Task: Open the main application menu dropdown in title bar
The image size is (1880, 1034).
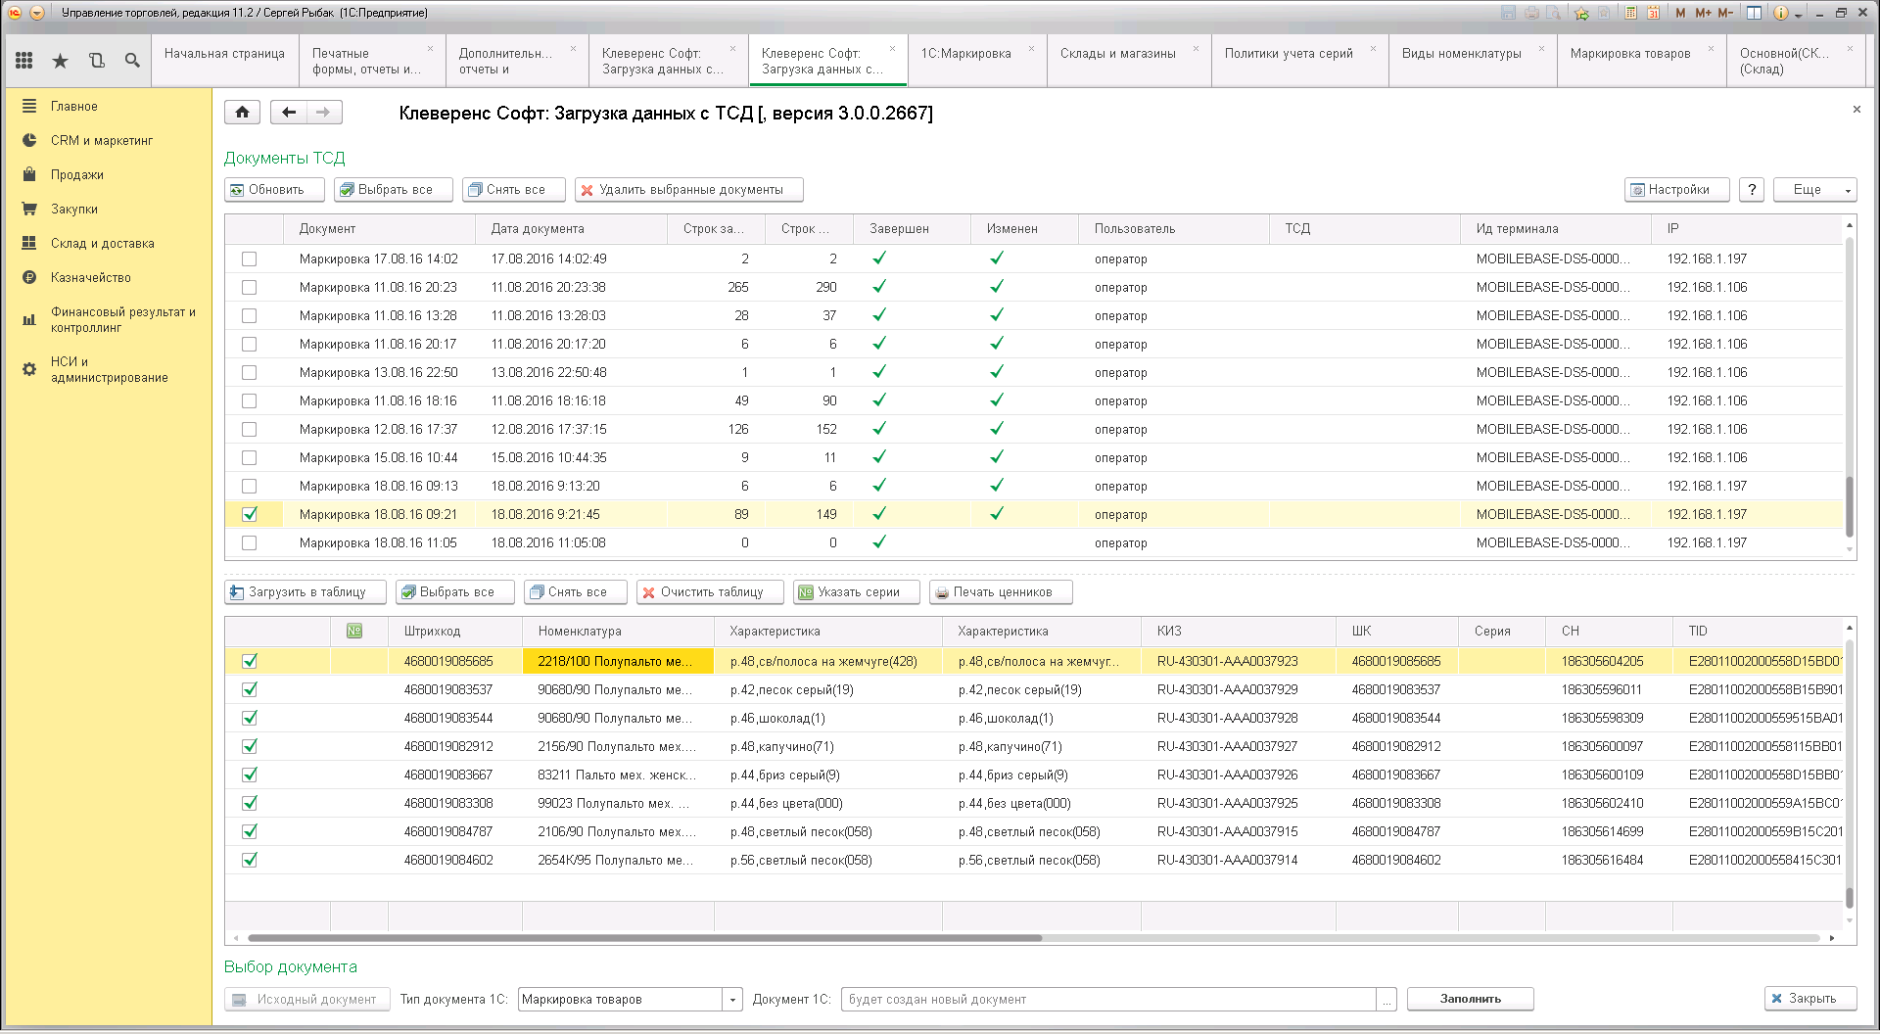Action: pos(37,13)
